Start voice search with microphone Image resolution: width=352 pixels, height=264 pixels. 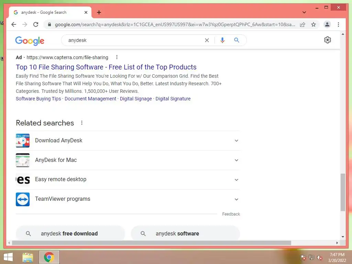222,40
